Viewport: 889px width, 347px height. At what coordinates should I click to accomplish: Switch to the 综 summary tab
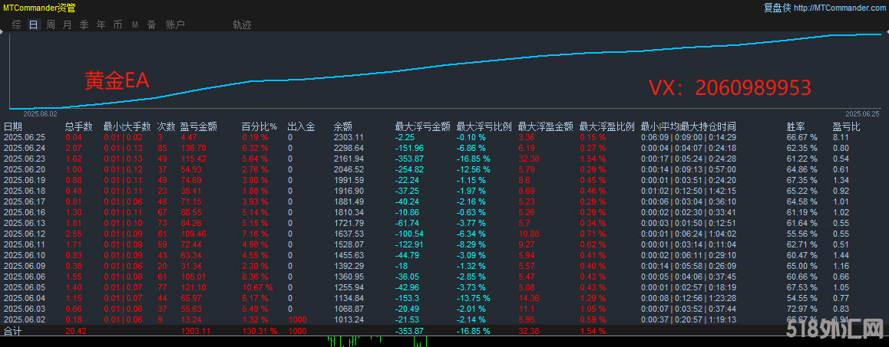click(17, 25)
